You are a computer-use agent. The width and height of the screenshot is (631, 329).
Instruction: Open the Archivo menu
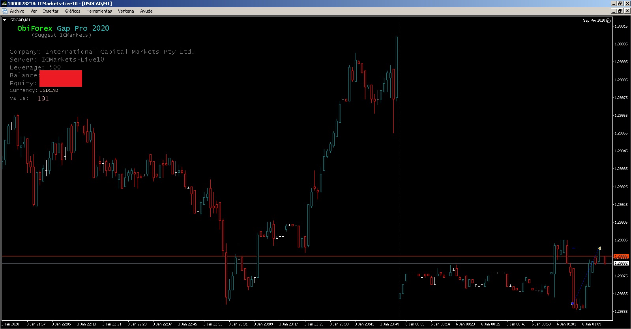pyautogui.click(x=17, y=11)
